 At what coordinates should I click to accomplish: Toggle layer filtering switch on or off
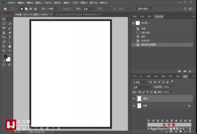click(x=172, y=82)
